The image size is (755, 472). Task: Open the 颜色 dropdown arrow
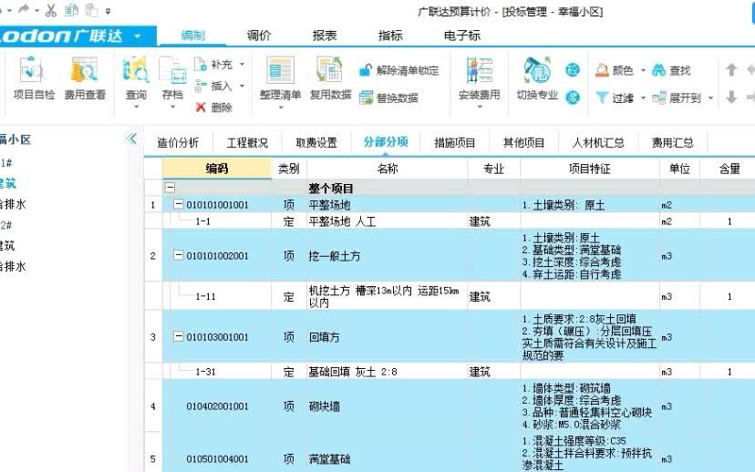[643, 71]
